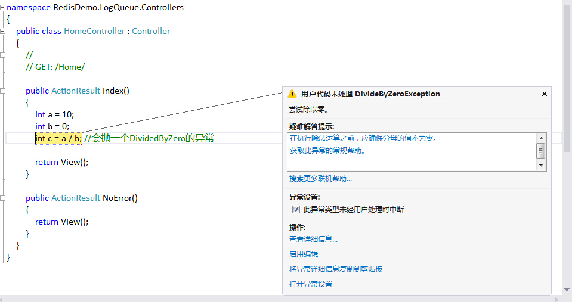
Task: Collapse the GET: /Home/ comment block
Action: tap(3, 55)
